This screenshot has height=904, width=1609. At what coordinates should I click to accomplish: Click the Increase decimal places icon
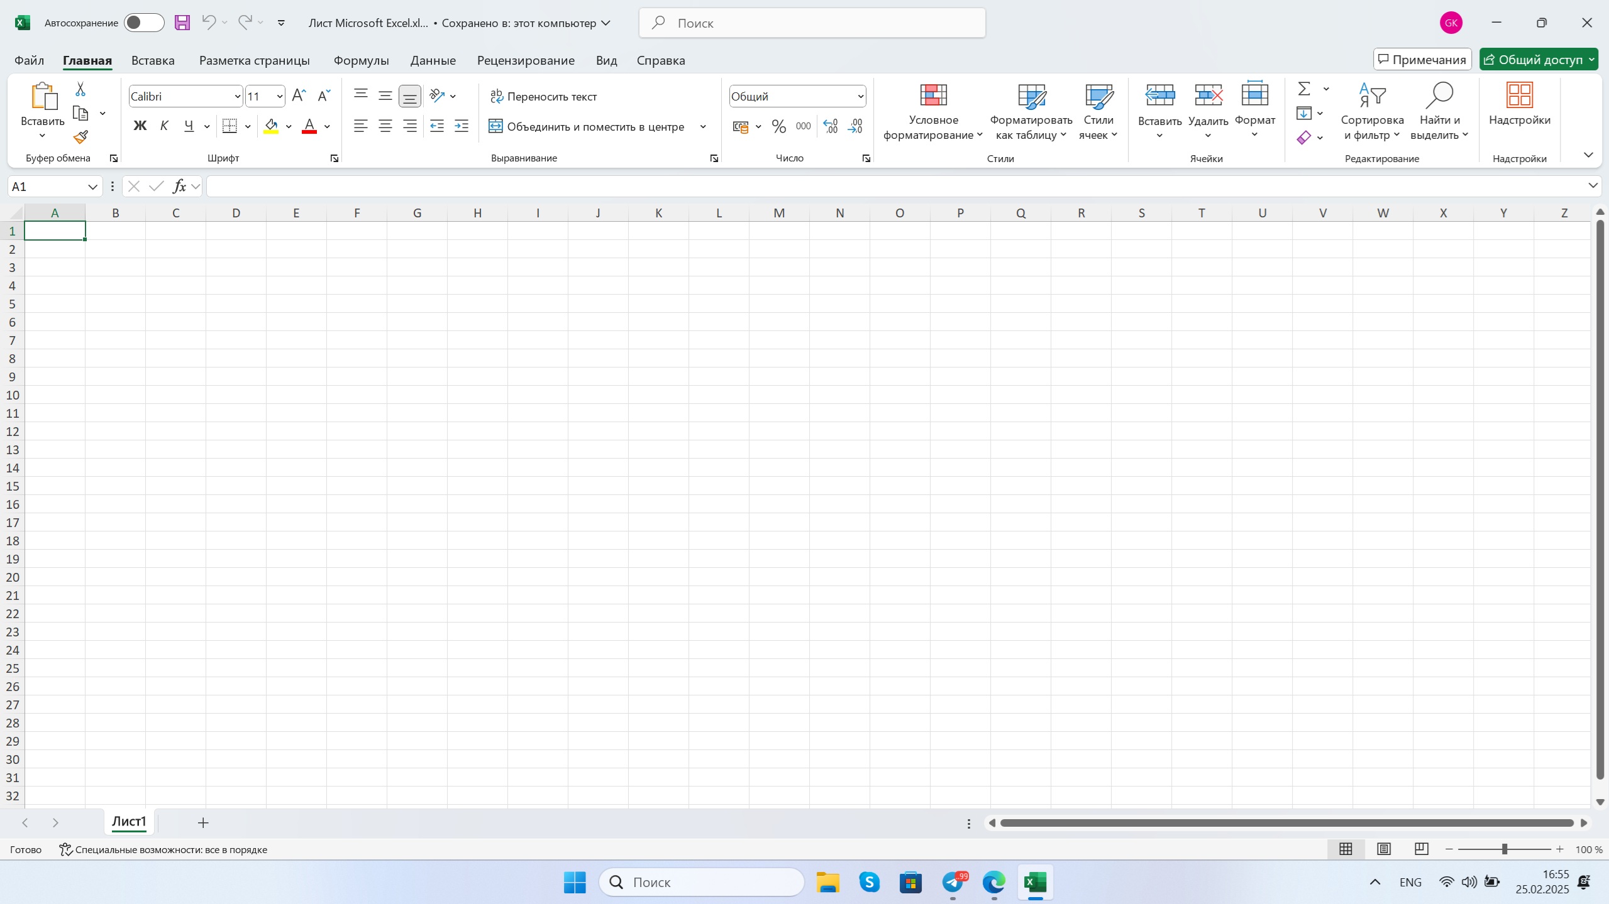coord(830,126)
